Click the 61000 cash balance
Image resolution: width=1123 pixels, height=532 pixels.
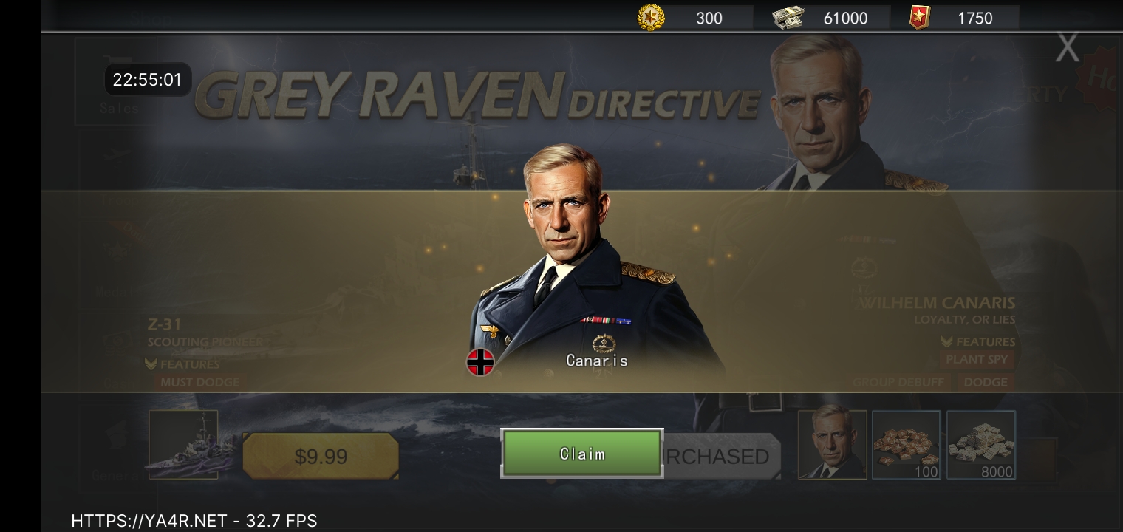coord(845,18)
